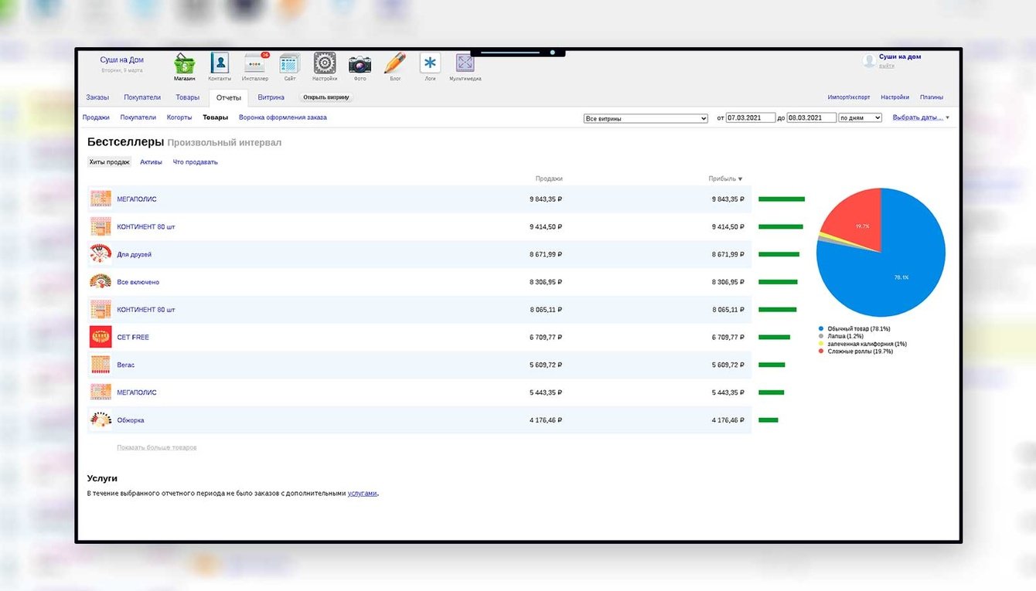
Task: Switch to the Заказы tab
Action: 97,97
